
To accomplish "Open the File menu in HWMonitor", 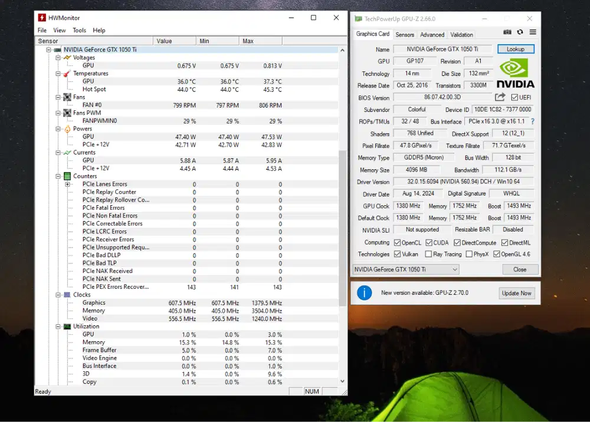I will click(42, 31).
